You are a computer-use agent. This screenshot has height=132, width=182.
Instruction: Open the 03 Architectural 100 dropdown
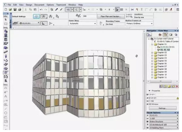pyautogui.click(x=164, y=125)
